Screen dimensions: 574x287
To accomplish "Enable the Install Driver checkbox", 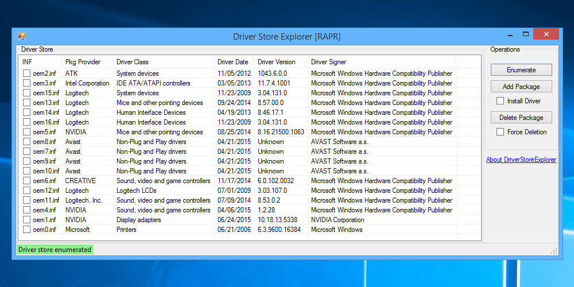I will (x=500, y=100).
